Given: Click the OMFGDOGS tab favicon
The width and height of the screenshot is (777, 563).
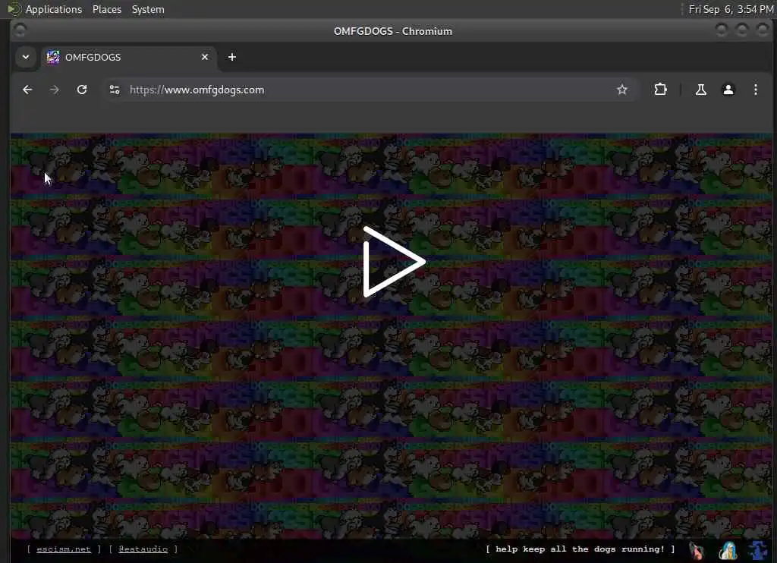Looking at the screenshot, I should pyautogui.click(x=53, y=57).
